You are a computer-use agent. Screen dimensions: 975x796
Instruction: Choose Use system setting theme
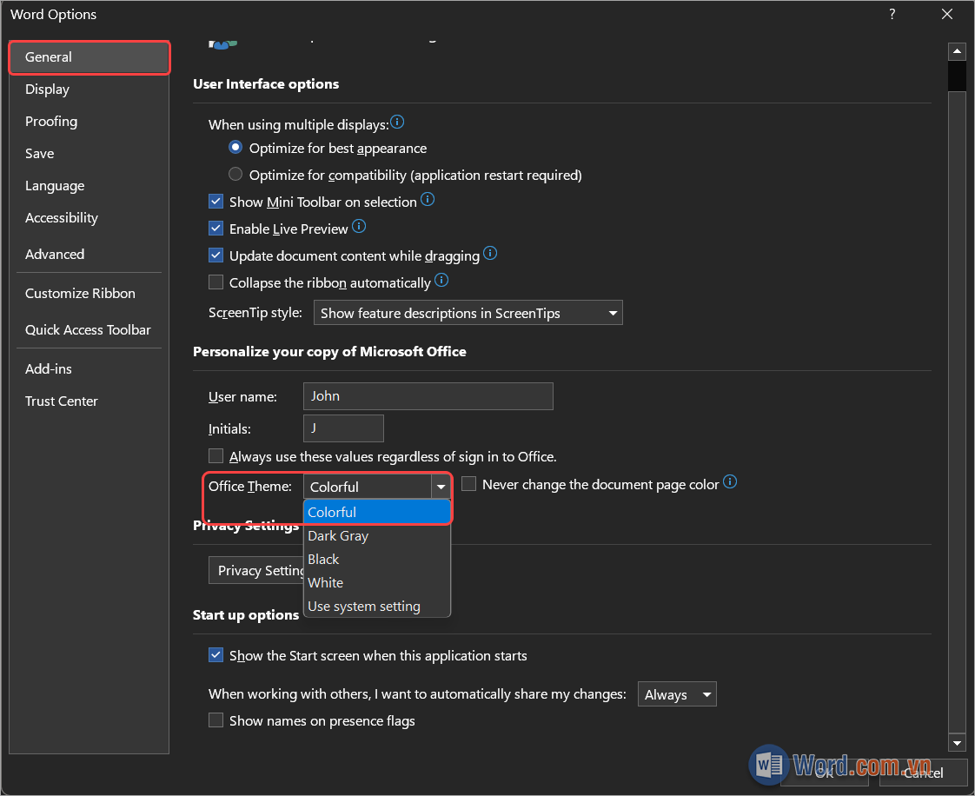[377, 607]
